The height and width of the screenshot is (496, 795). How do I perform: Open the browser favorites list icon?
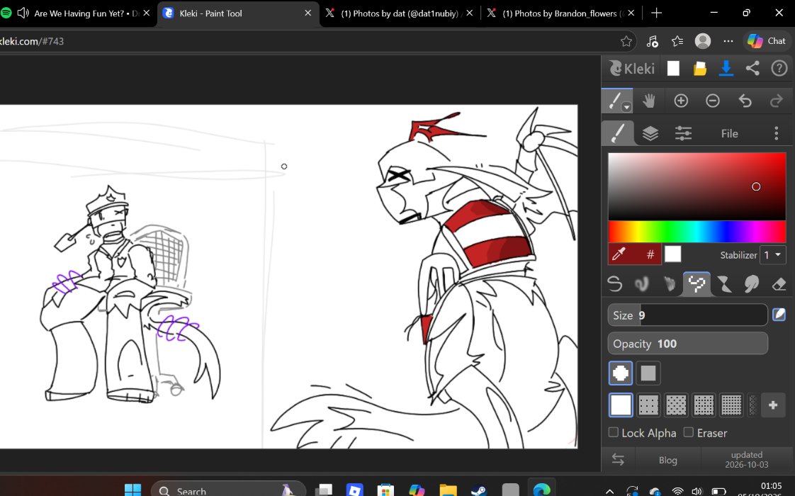pos(677,41)
